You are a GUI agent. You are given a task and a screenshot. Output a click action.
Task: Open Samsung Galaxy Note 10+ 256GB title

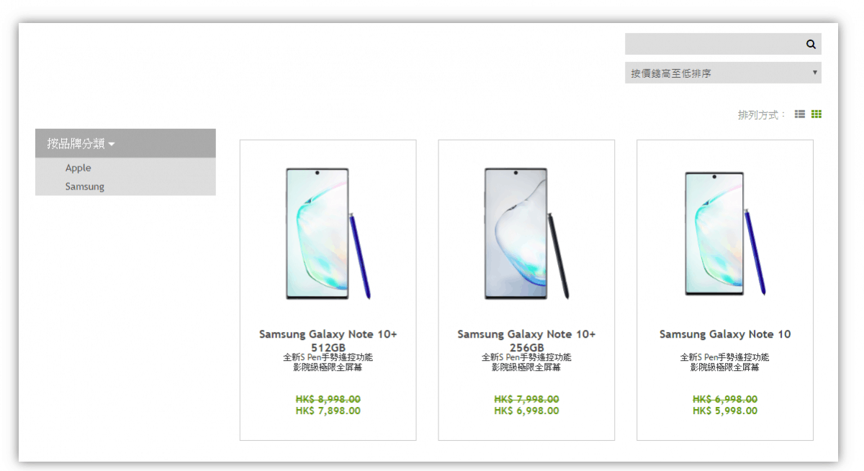coord(526,341)
